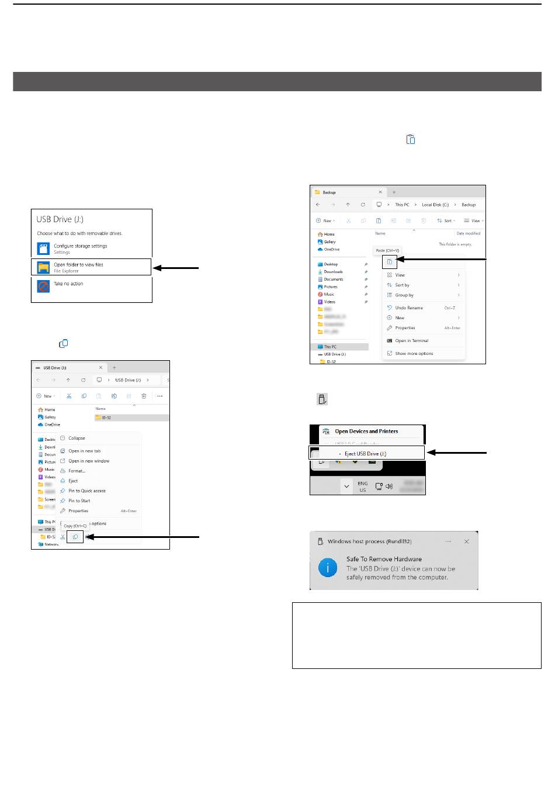This screenshot has width=555, height=811.
Task: Click up arrow in USB Drive window navigation
Action: [68, 380]
